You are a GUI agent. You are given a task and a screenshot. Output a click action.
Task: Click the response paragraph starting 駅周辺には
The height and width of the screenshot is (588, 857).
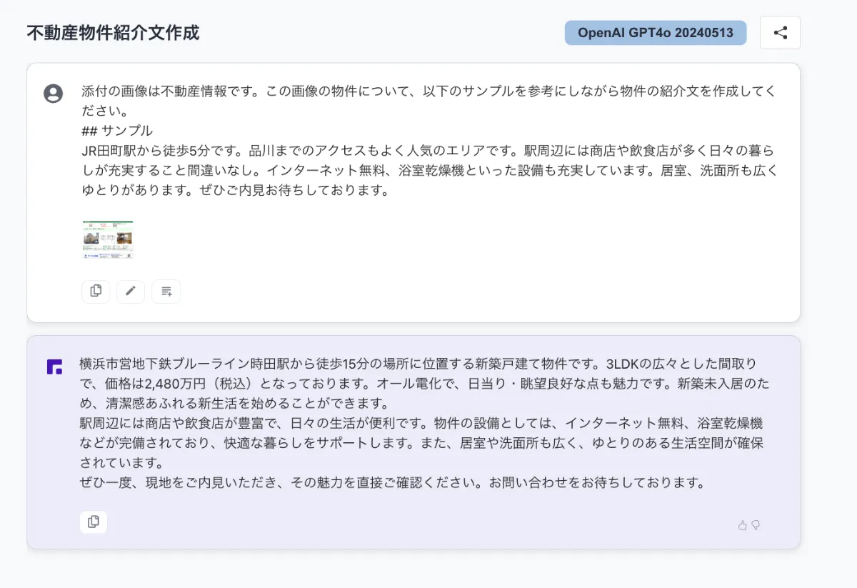[421, 443]
